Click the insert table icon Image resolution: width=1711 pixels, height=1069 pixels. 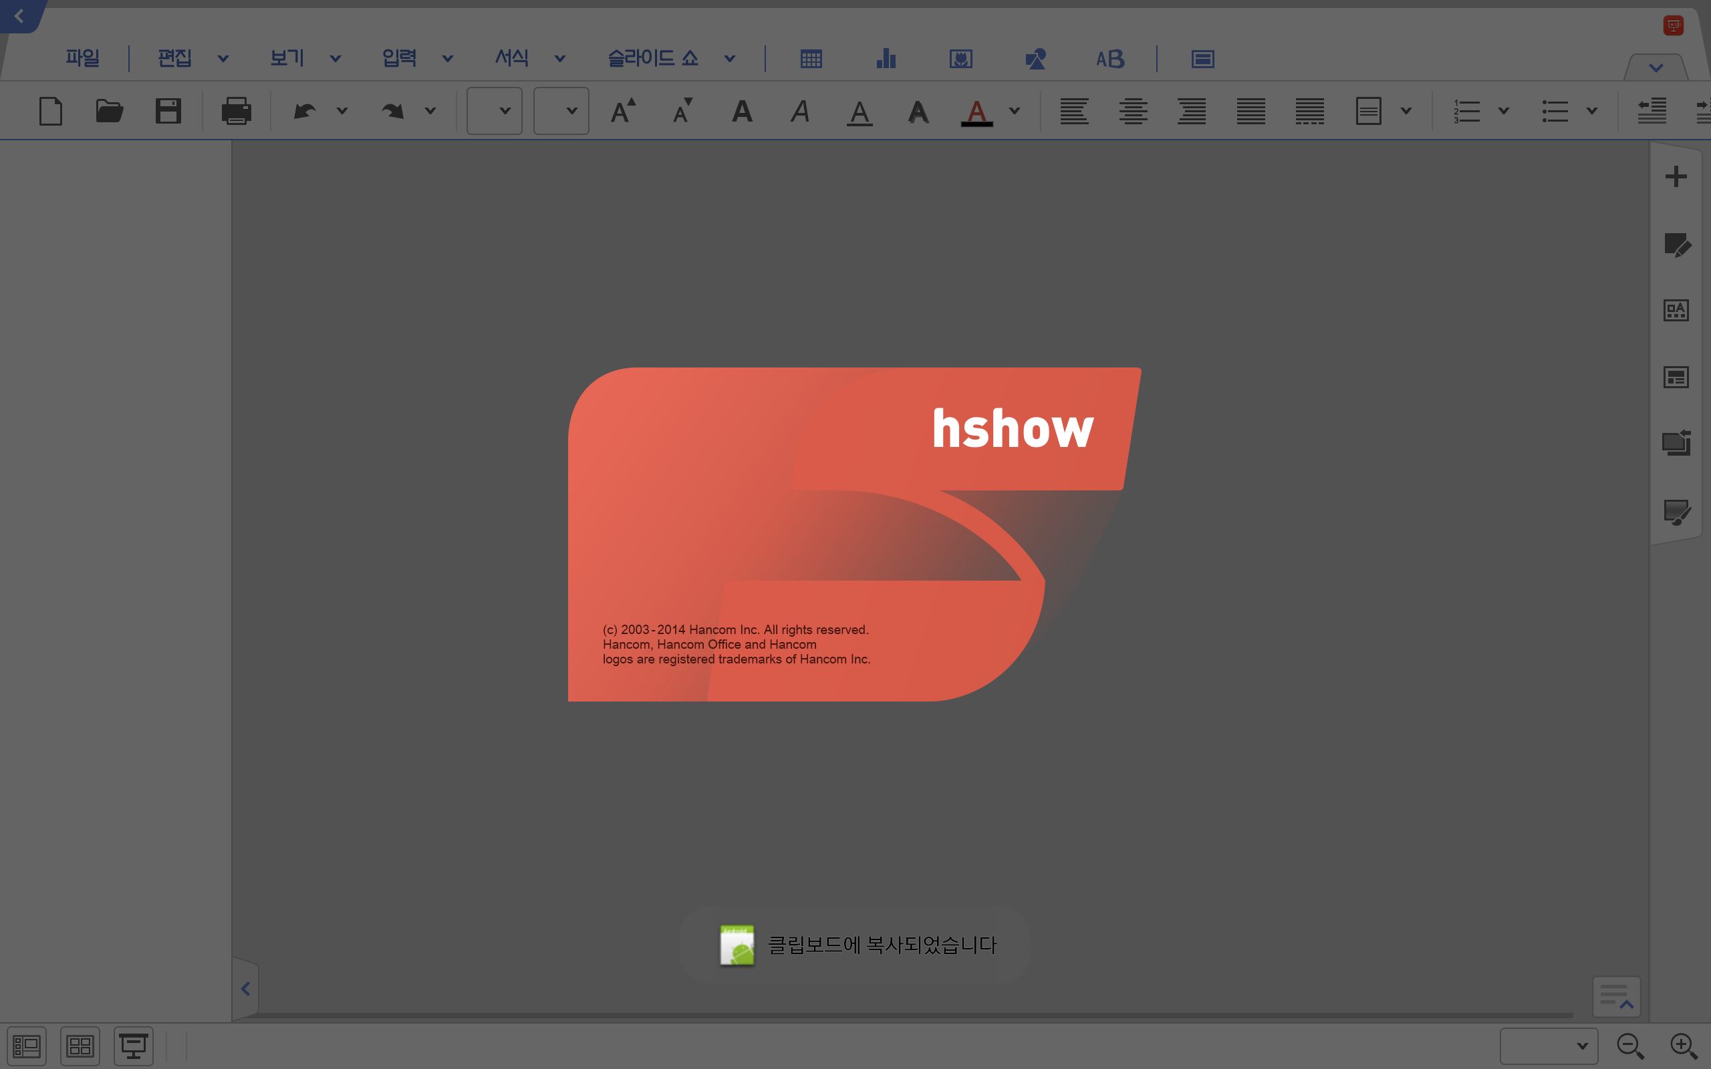[811, 59]
